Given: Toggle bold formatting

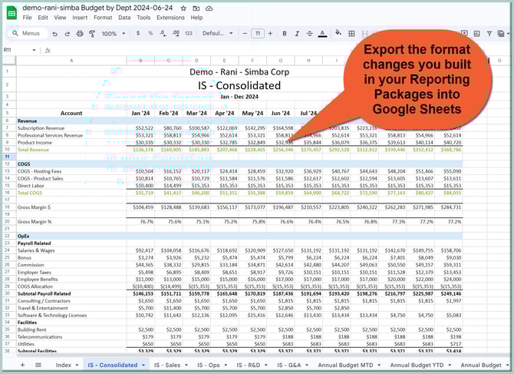Looking at the screenshot, I should 284,34.
